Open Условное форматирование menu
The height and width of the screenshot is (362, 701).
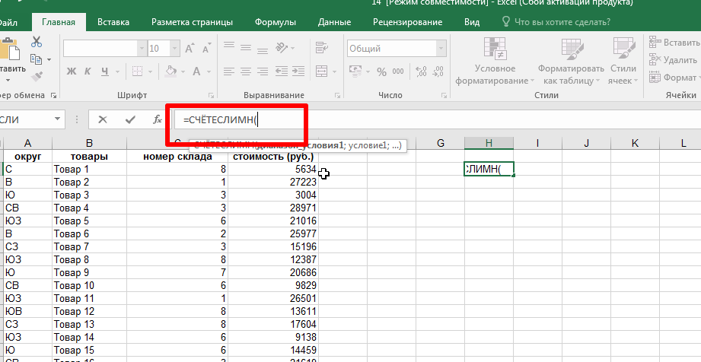[x=495, y=62]
